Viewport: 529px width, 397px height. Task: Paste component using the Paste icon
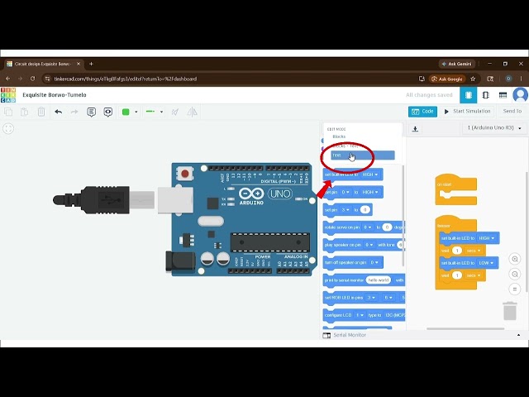pyautogui.click(x=24, y=112)
